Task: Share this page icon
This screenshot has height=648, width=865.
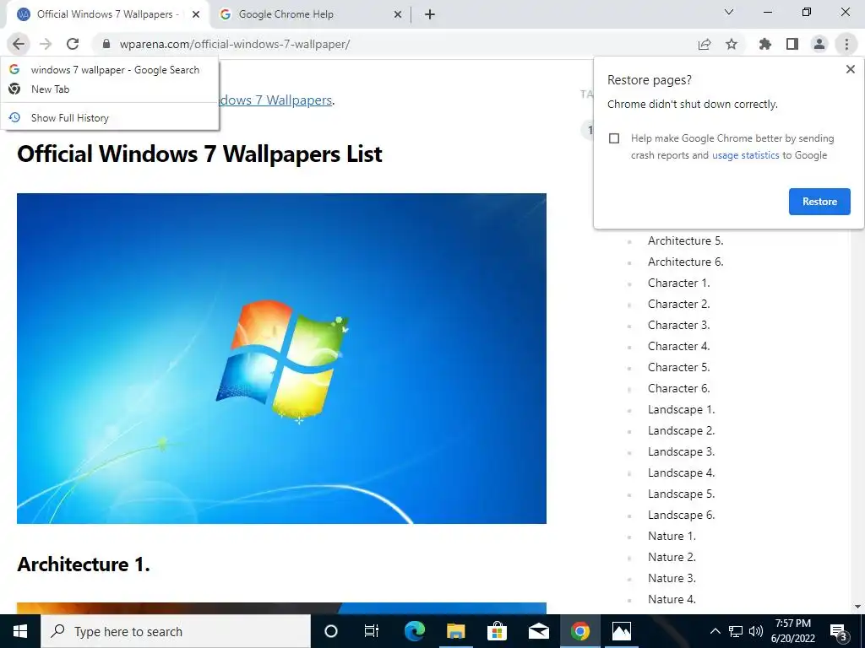Action: click(x=705, y=44)
